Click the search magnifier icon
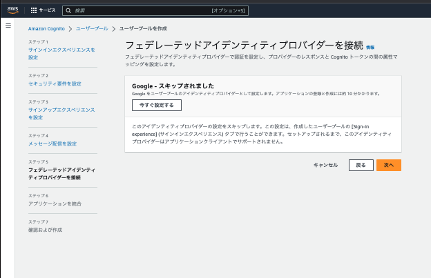This screenshot has height=278, width=431. 68,11
